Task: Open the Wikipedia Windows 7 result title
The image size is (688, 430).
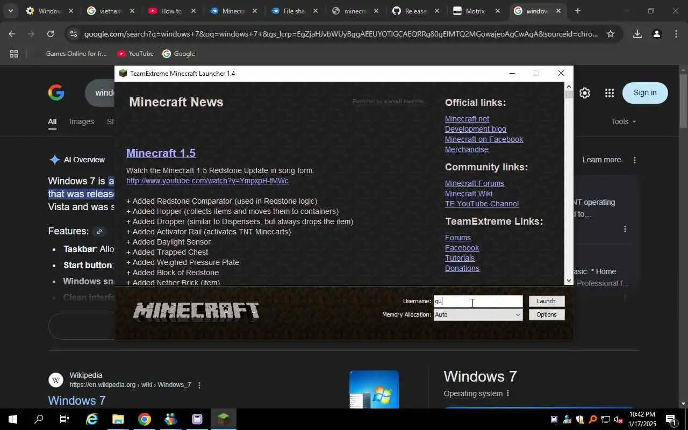Action: [x=77, y=400]
